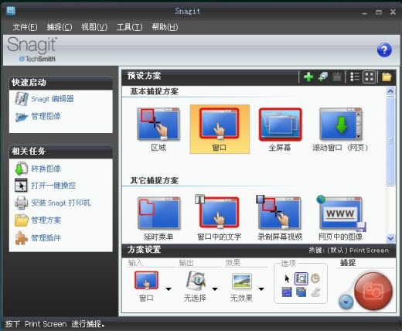Click the printer icon in related tasks
Screen dimensions: 402x331
point(21,203)
